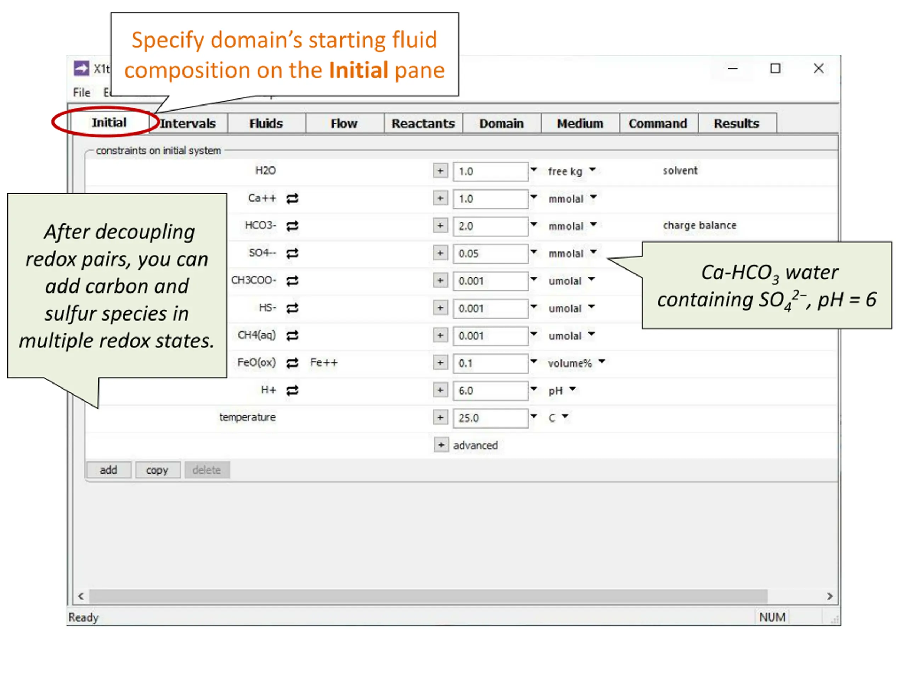
Task: Click the swap icon next to FeO(ox)
Action: point(292,363)
